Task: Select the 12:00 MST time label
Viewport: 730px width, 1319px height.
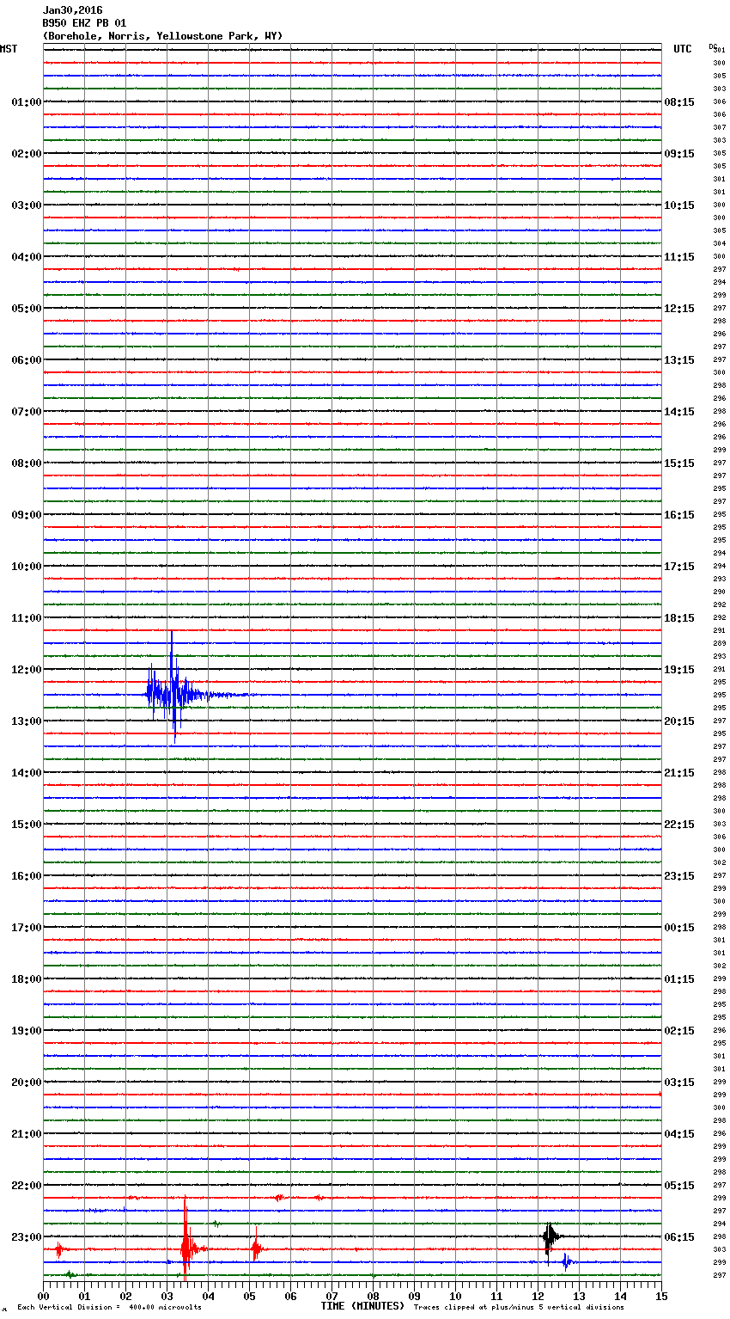Action: point(26,670)
